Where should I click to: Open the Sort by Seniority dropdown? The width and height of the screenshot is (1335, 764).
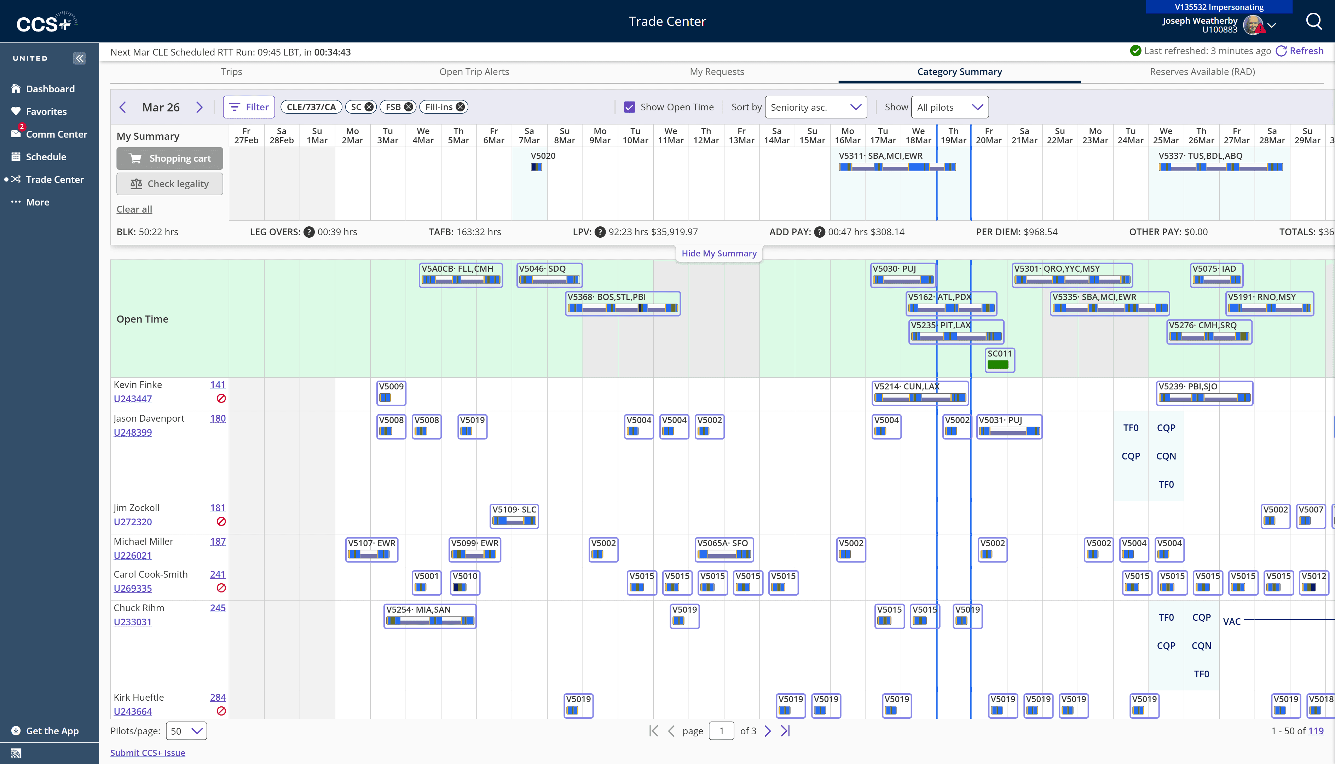pos(816,107)
